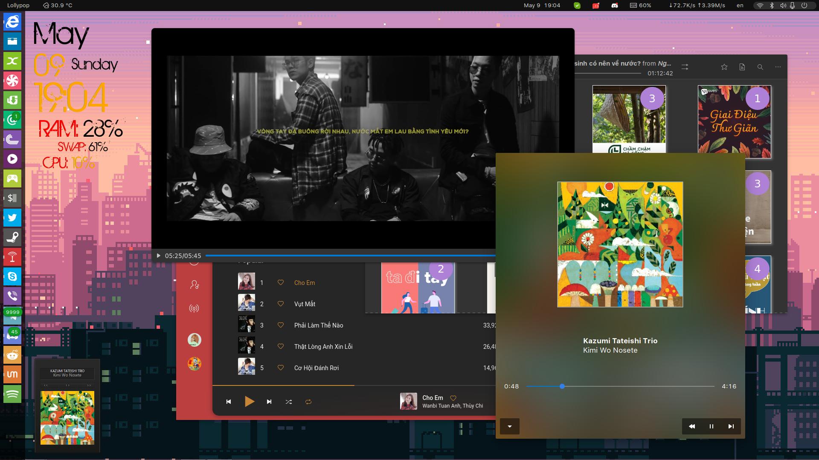This screenshot has height=460, width=819.
Task: Toggle the star favorite in podcast window
Action: (724, 67)
